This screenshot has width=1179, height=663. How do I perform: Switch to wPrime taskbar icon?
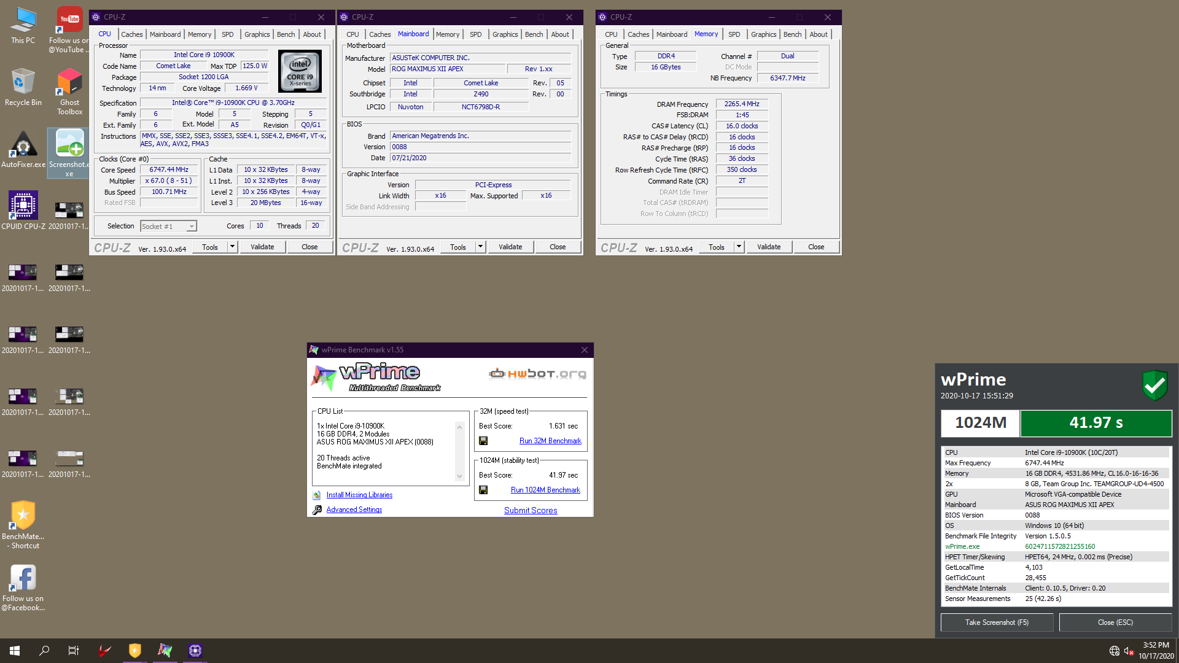click(165, 651)
